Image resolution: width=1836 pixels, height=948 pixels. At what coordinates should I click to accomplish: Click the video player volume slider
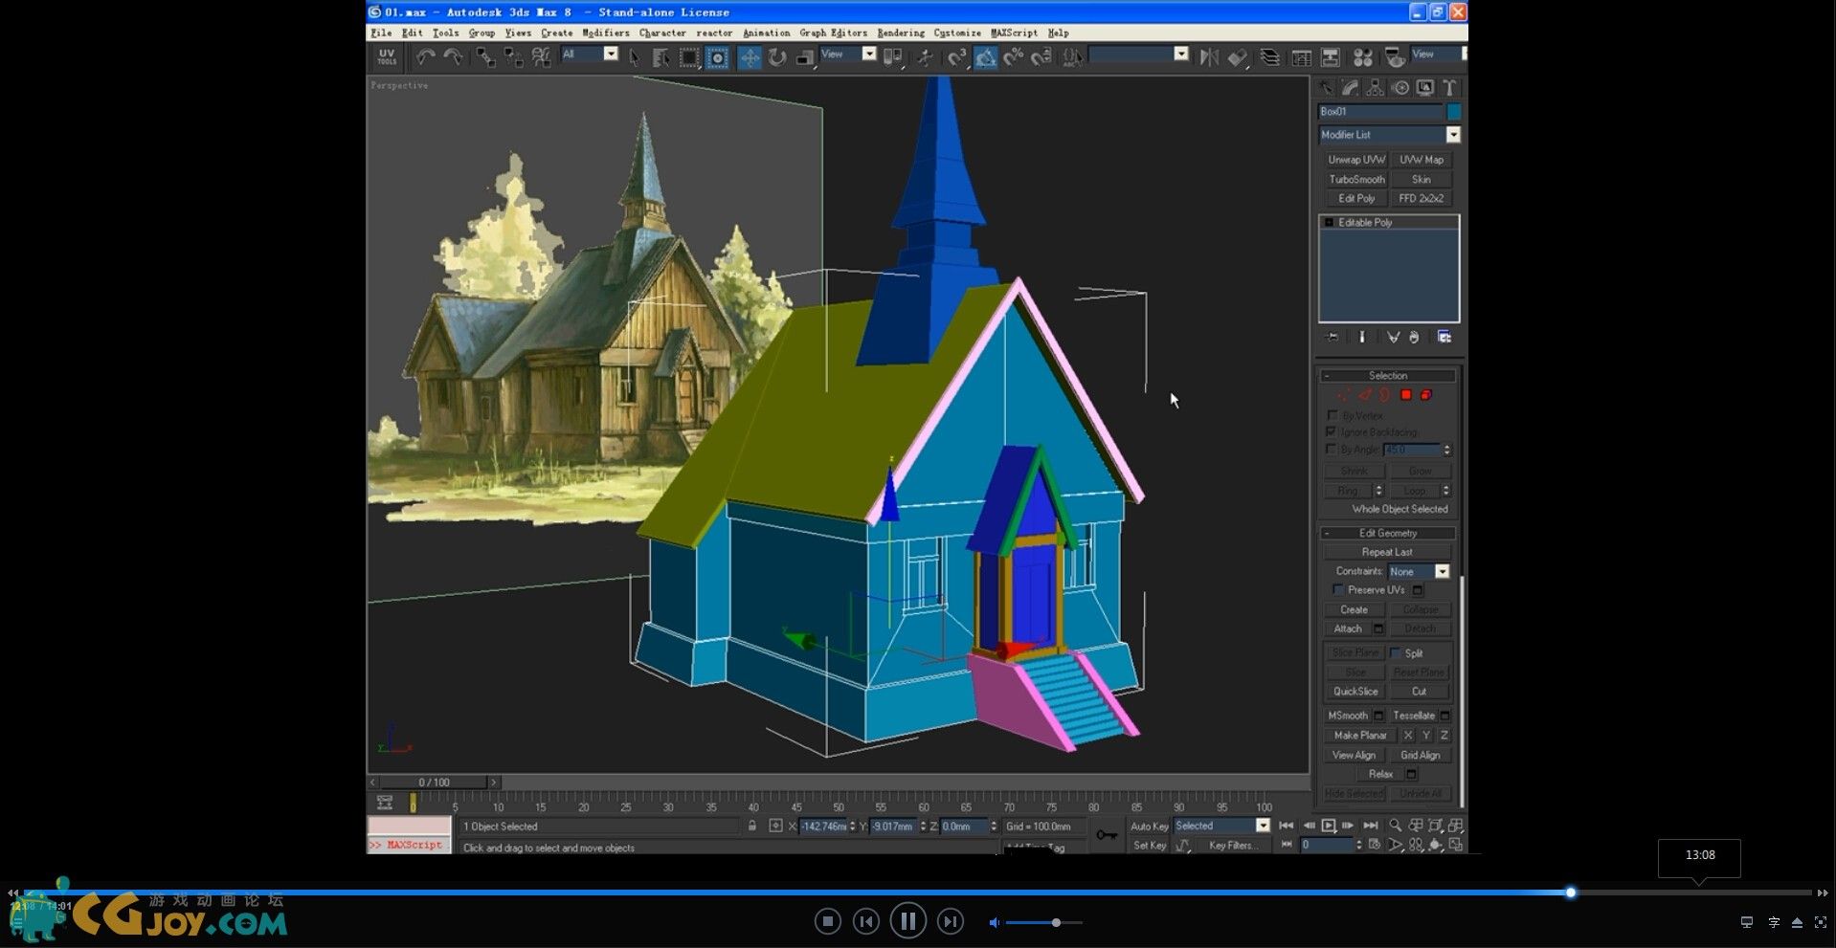pyautogui.click(x=1043, y=922)
